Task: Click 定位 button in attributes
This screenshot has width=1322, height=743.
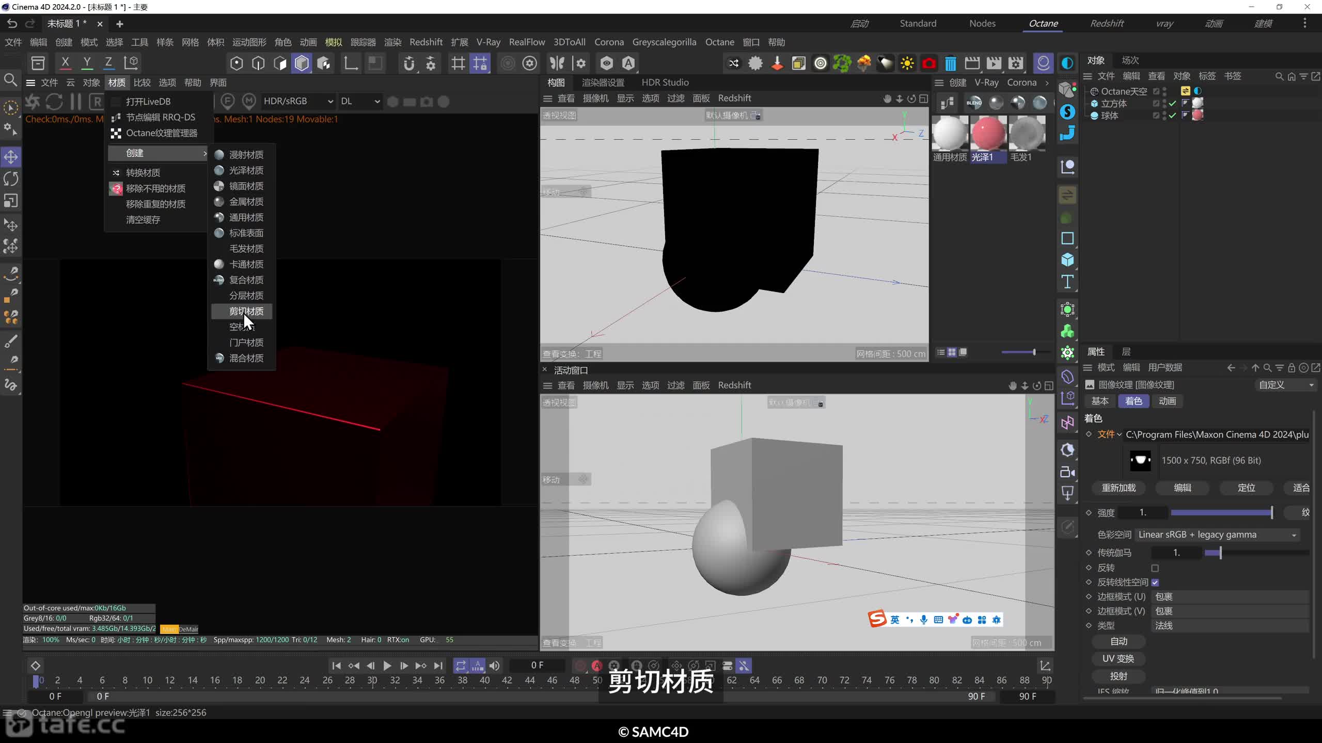Action: point(1247,488)
